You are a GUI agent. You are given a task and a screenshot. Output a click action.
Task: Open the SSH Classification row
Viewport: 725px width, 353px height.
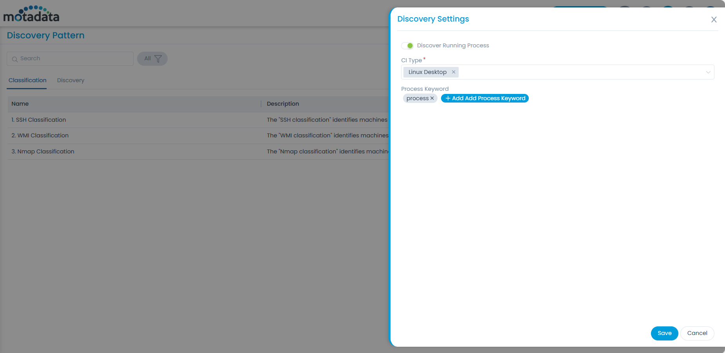click(39, 120)
